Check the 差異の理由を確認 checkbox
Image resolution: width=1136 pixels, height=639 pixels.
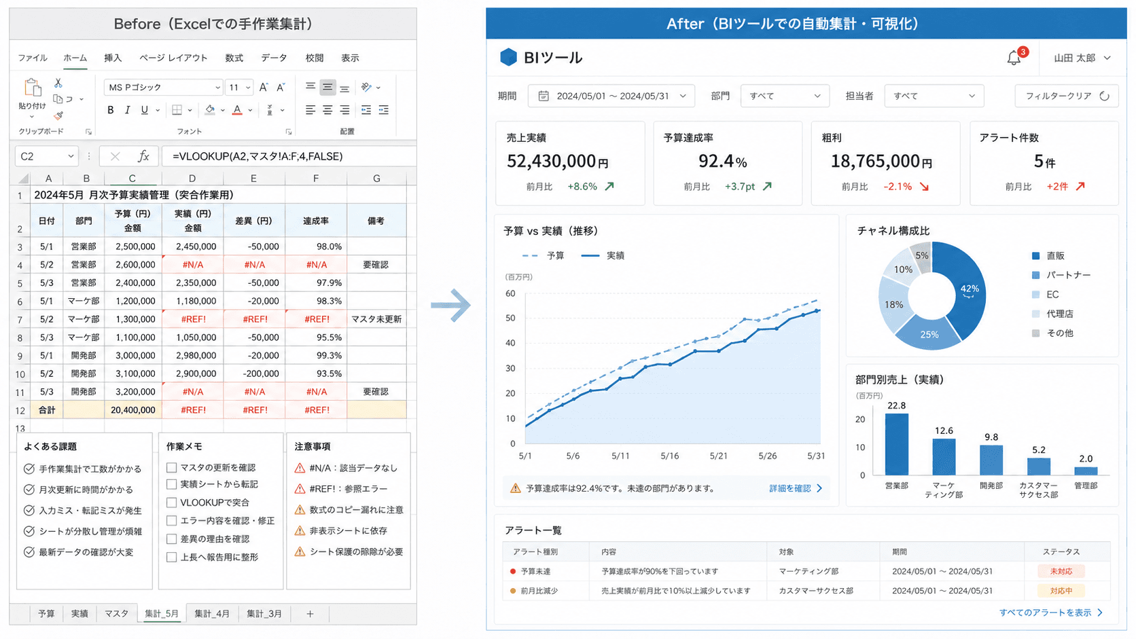[x=172, y=539]
